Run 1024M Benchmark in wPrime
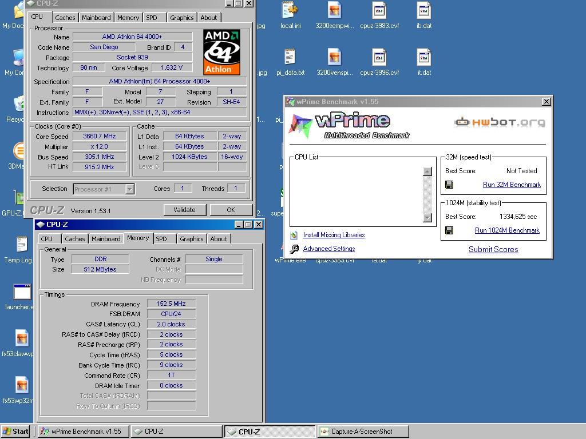The width and height of the screenshot is (586, 439). pyautogui.click(x=507, y=230)
